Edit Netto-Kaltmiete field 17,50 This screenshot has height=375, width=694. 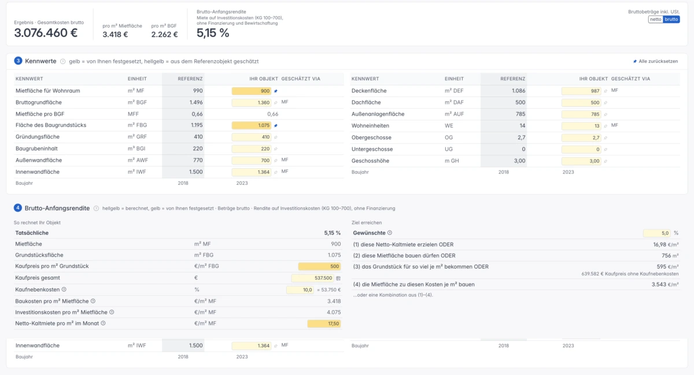click(324, 324)
